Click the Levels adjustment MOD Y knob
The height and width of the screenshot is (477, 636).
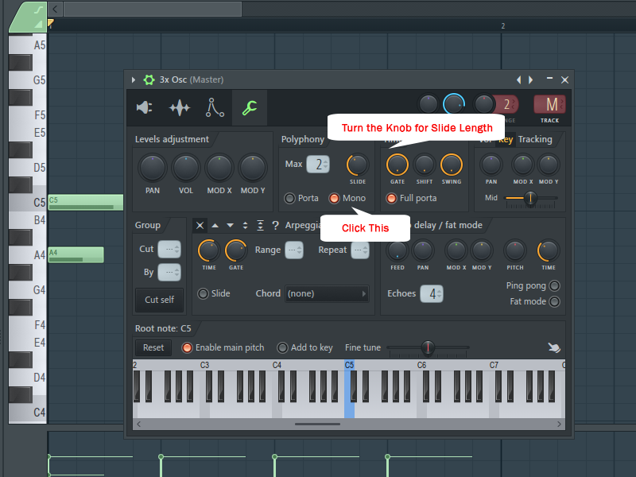click(252, 168)
